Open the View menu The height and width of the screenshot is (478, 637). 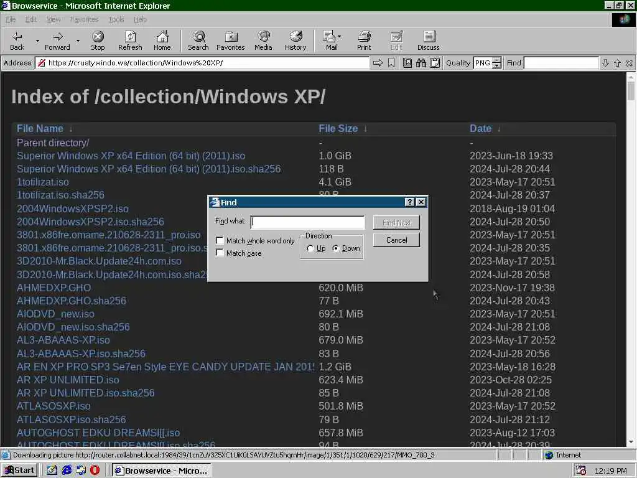(x=53, y=19)
